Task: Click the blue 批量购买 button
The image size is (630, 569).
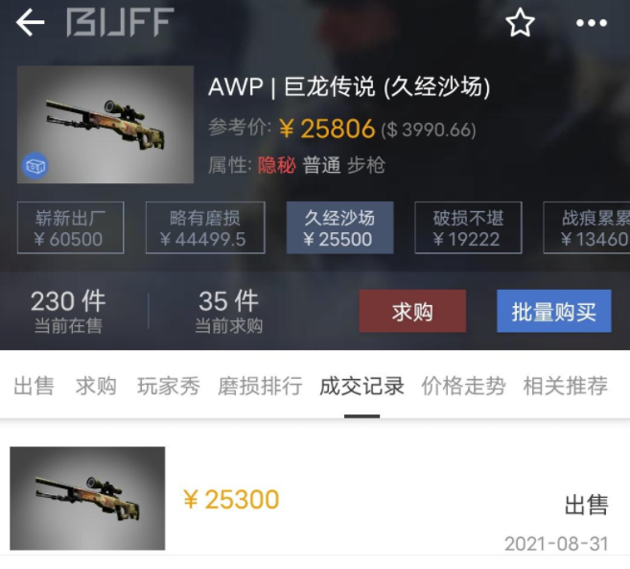Action: pos(554,311)
